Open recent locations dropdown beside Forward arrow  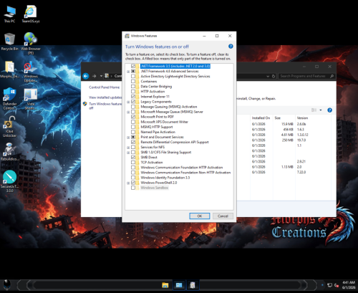[x=101, y=76]
